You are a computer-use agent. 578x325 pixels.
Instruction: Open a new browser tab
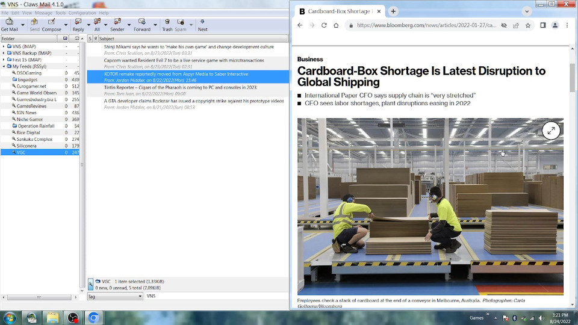393,11
